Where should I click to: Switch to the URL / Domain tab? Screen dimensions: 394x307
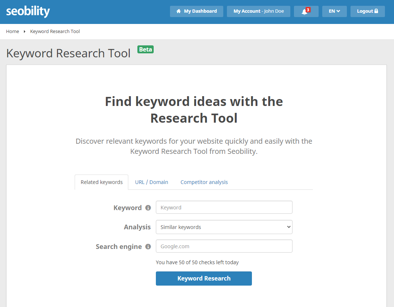pyautogui.click(x=152, y=182)
